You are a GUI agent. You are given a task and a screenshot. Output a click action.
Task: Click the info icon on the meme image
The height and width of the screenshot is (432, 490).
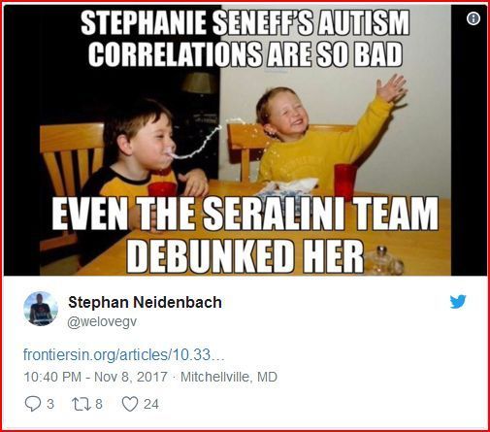[x=474, y=18]
